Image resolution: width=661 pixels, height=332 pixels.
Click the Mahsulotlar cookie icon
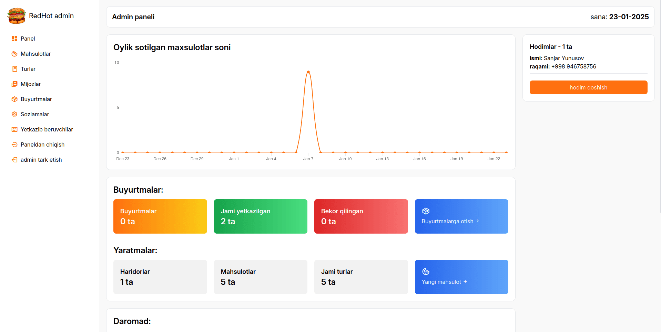pos(14,54)
